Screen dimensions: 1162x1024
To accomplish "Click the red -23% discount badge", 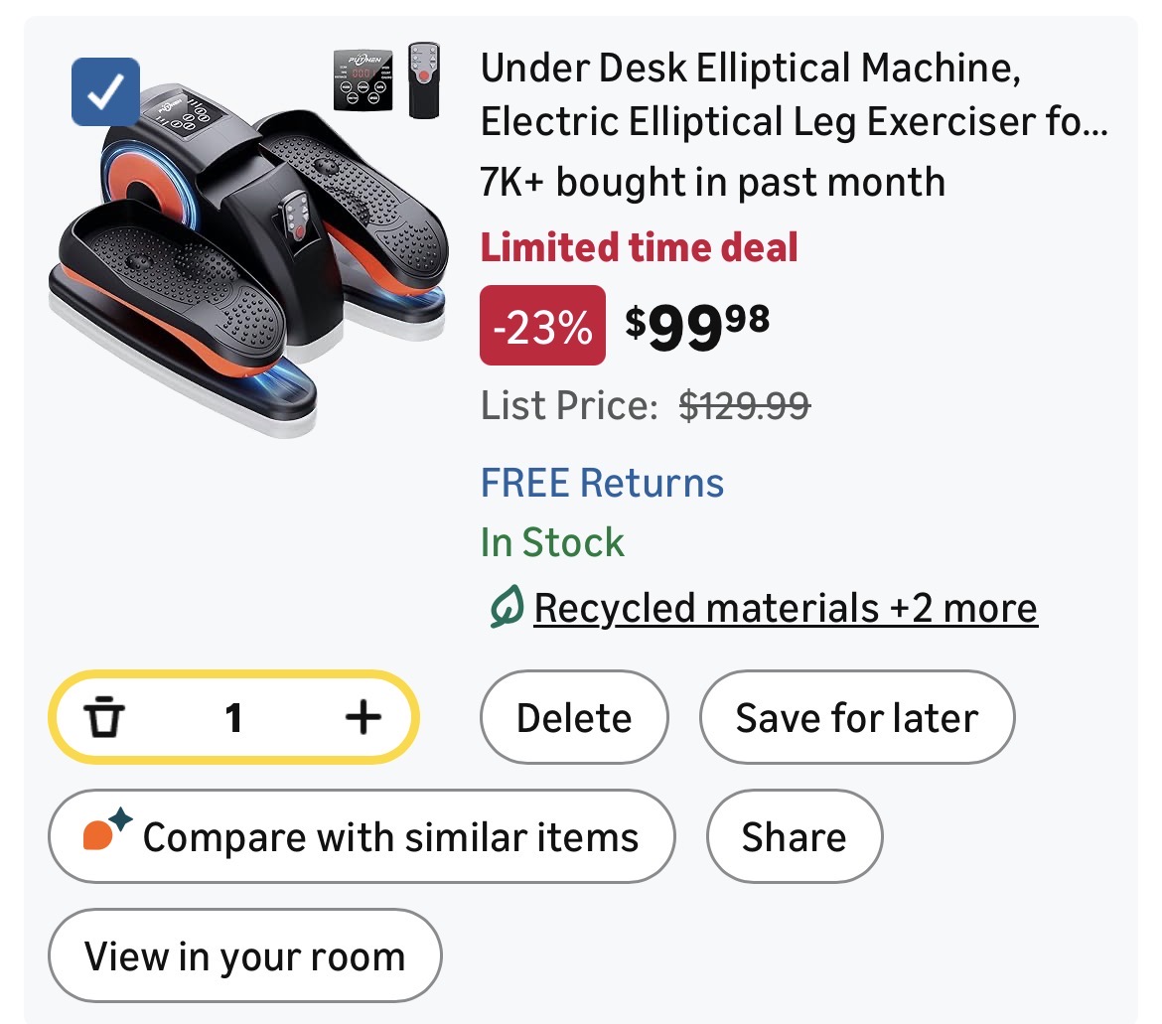I will (x=542, y=326).
